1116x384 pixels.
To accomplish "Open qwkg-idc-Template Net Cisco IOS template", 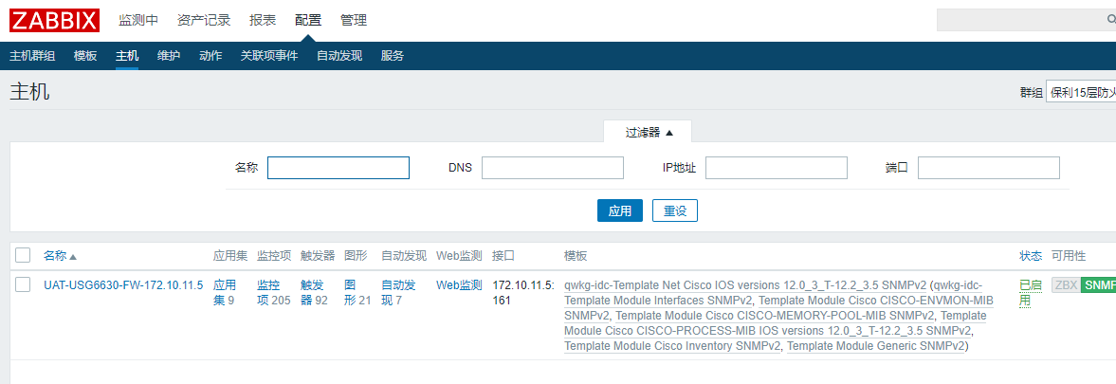I will coord(745,285).
